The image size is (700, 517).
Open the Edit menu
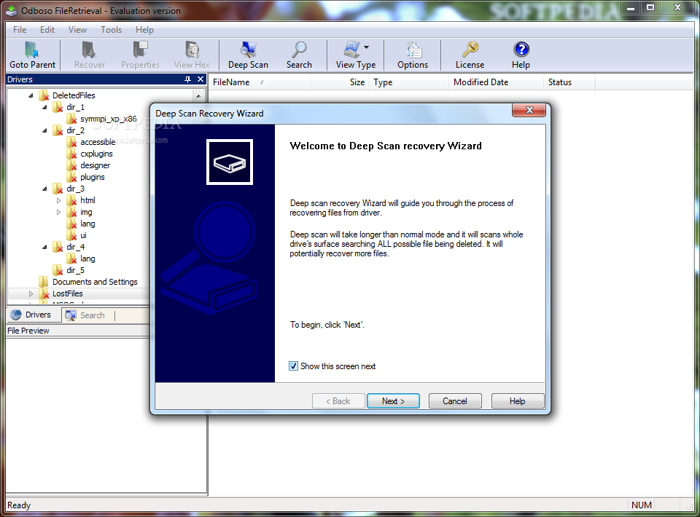click(47, 29)
